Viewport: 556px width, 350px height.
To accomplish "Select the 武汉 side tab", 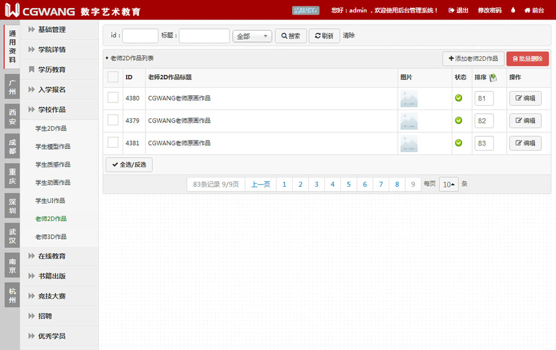I will click(x=12, y=236).
